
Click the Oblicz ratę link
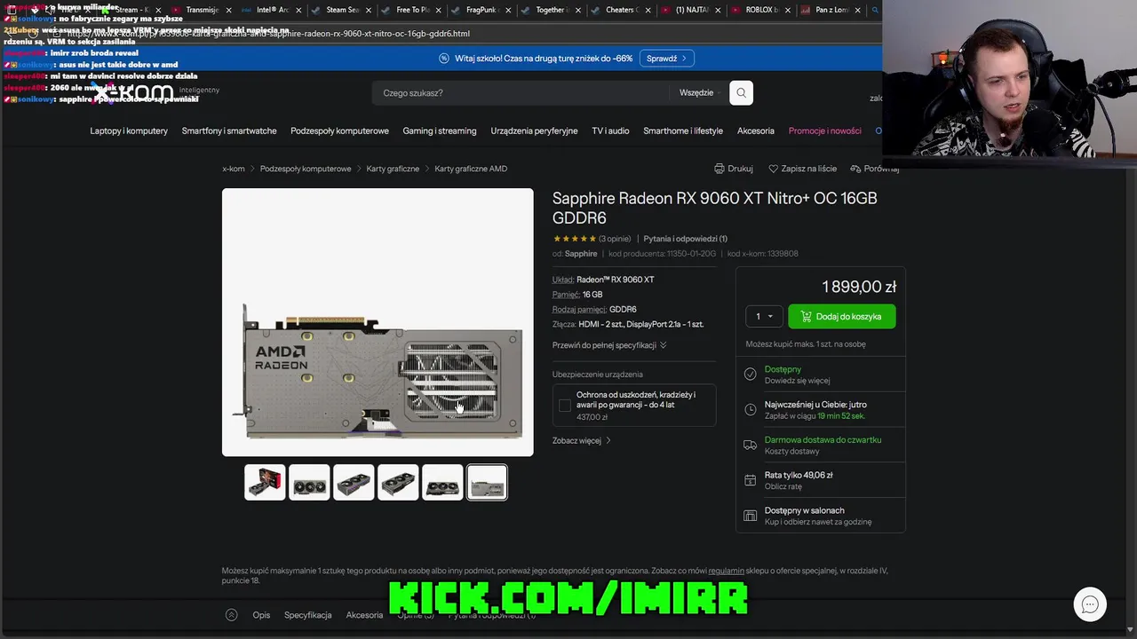[x=783, y=487]
